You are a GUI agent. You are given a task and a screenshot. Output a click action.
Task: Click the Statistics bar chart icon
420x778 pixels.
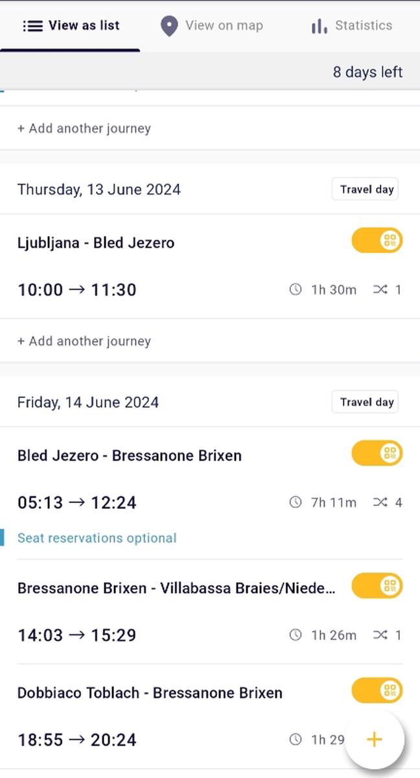(318, 26)
